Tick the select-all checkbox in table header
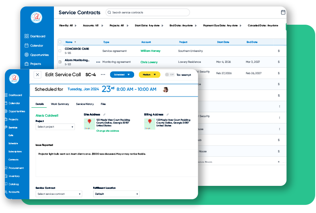 [60, 42]
